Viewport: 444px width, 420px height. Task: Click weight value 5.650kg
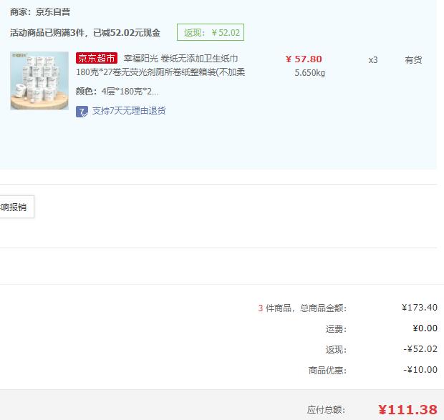pyautogui.click(x=310, y=73)
